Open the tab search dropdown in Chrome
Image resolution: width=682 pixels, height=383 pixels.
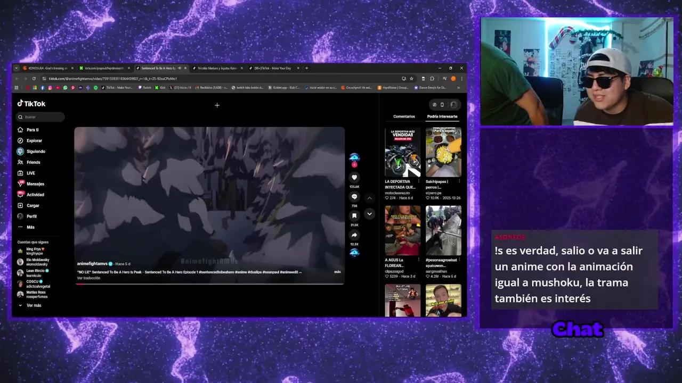pos(17,68)
